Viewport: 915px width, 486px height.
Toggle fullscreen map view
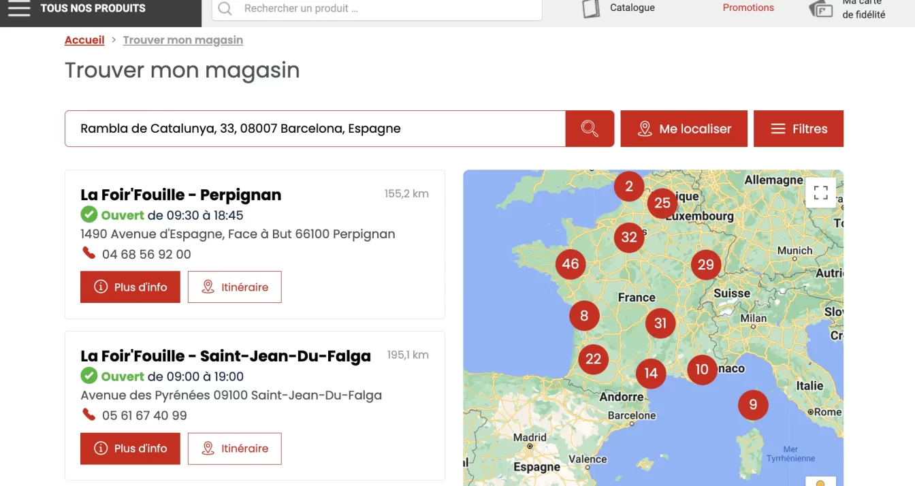(x=820, y=192)
